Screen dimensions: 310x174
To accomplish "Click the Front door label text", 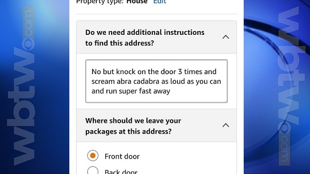I will [x=122, y=156].
